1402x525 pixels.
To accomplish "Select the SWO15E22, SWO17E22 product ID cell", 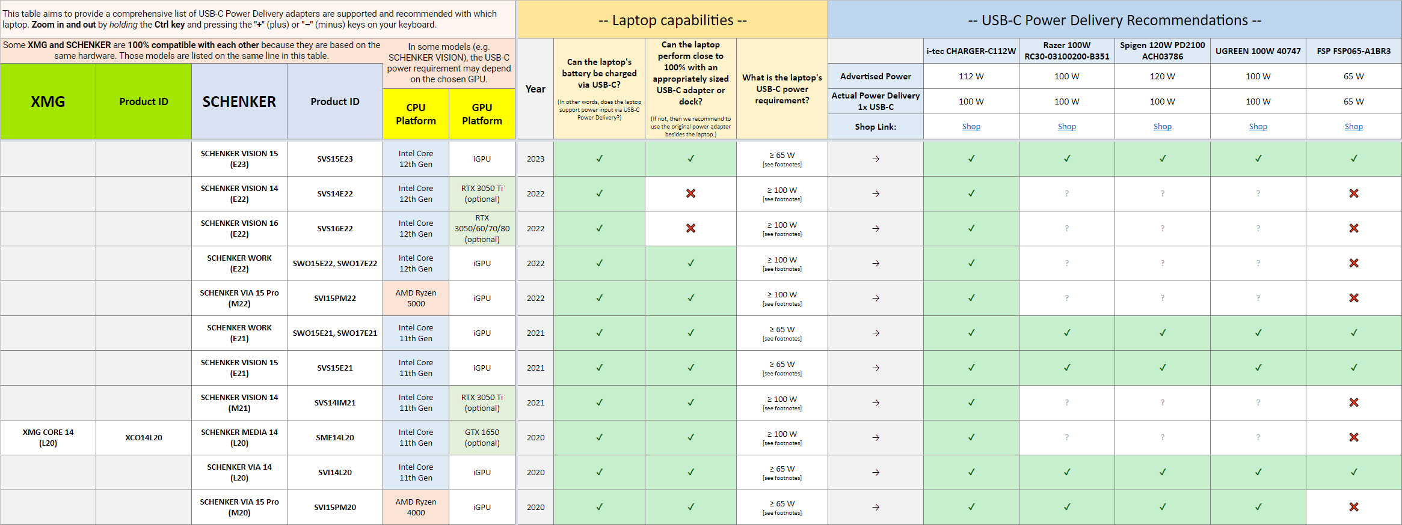I will 335,263.
